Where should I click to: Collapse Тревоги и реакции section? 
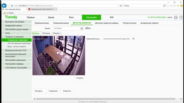coord(17,37)
